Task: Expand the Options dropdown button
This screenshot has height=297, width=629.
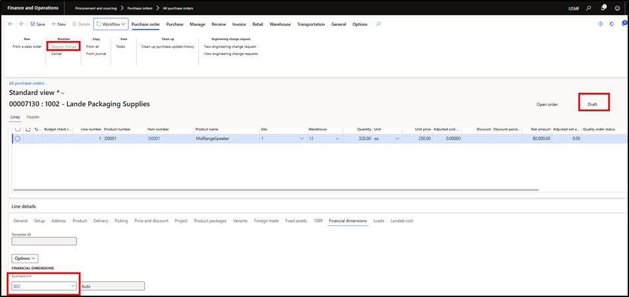Action: 25,257
